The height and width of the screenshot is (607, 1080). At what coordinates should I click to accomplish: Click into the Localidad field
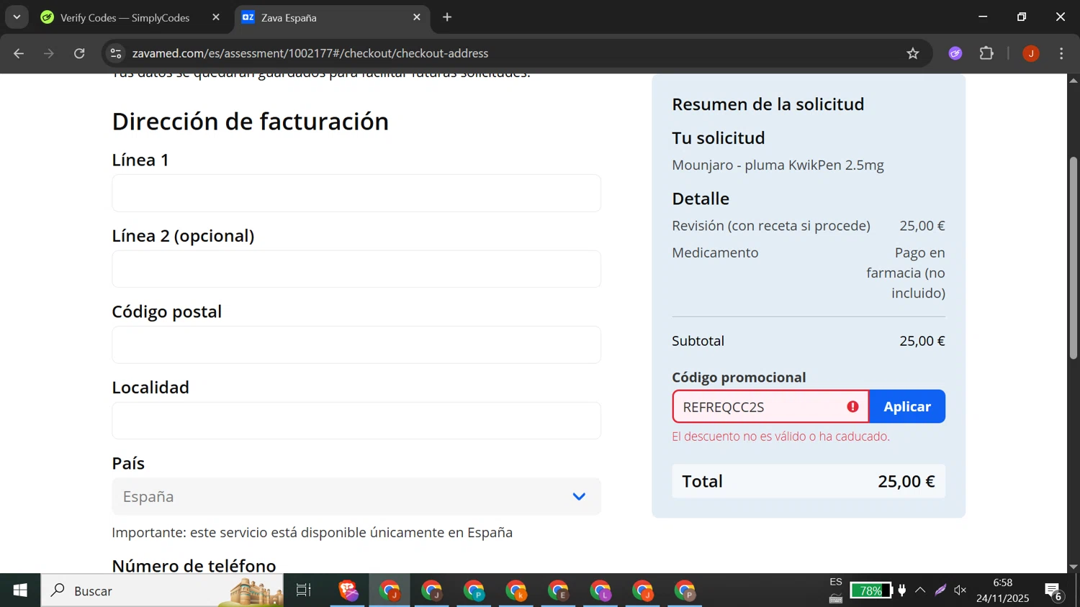pos(356,421)
